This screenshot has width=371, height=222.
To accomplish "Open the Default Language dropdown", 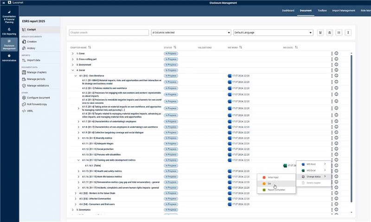I will (273, 32).
